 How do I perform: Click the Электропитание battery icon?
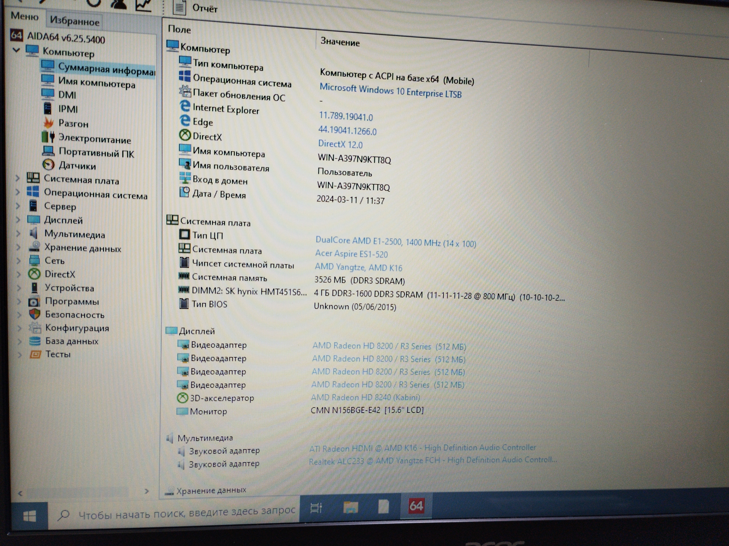(48, 137)
